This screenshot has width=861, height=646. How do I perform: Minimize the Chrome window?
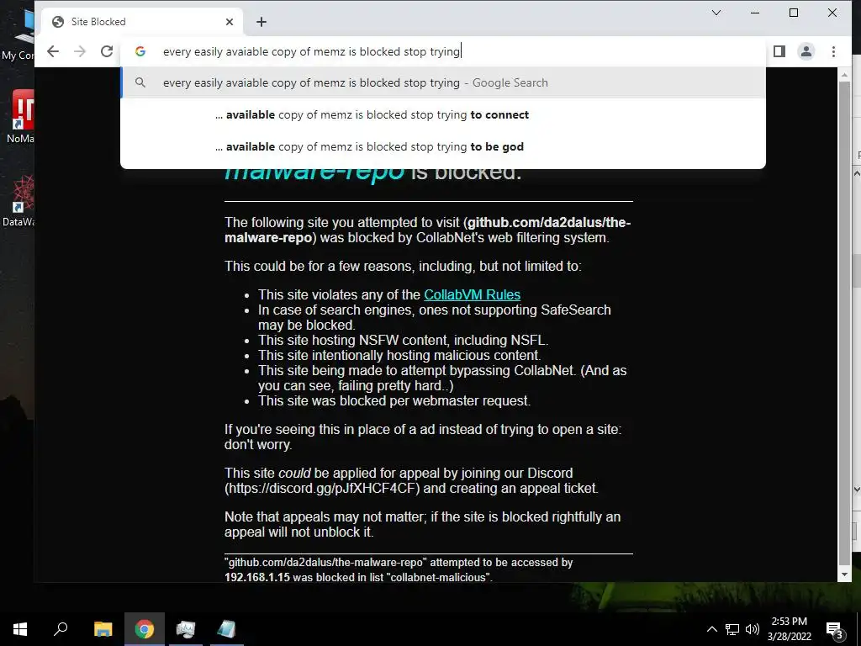(755, 13)
